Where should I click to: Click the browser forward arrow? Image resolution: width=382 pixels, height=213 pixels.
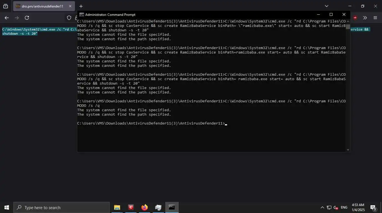(x=17, y=18)
